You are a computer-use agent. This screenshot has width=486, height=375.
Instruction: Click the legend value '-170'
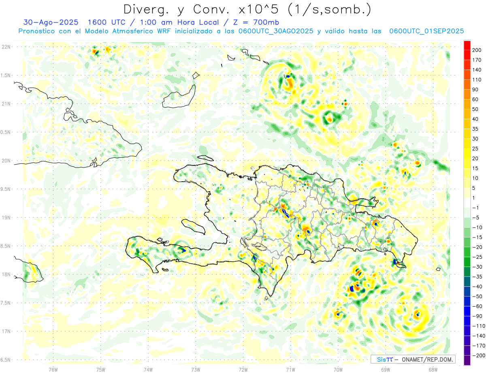click(479, 346)
